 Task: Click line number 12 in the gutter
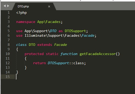[8, 63]
